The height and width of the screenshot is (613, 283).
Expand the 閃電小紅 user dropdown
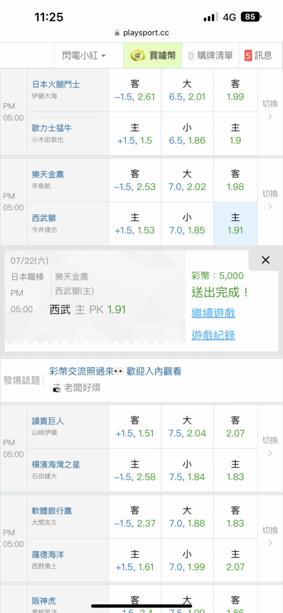point(84,55)
